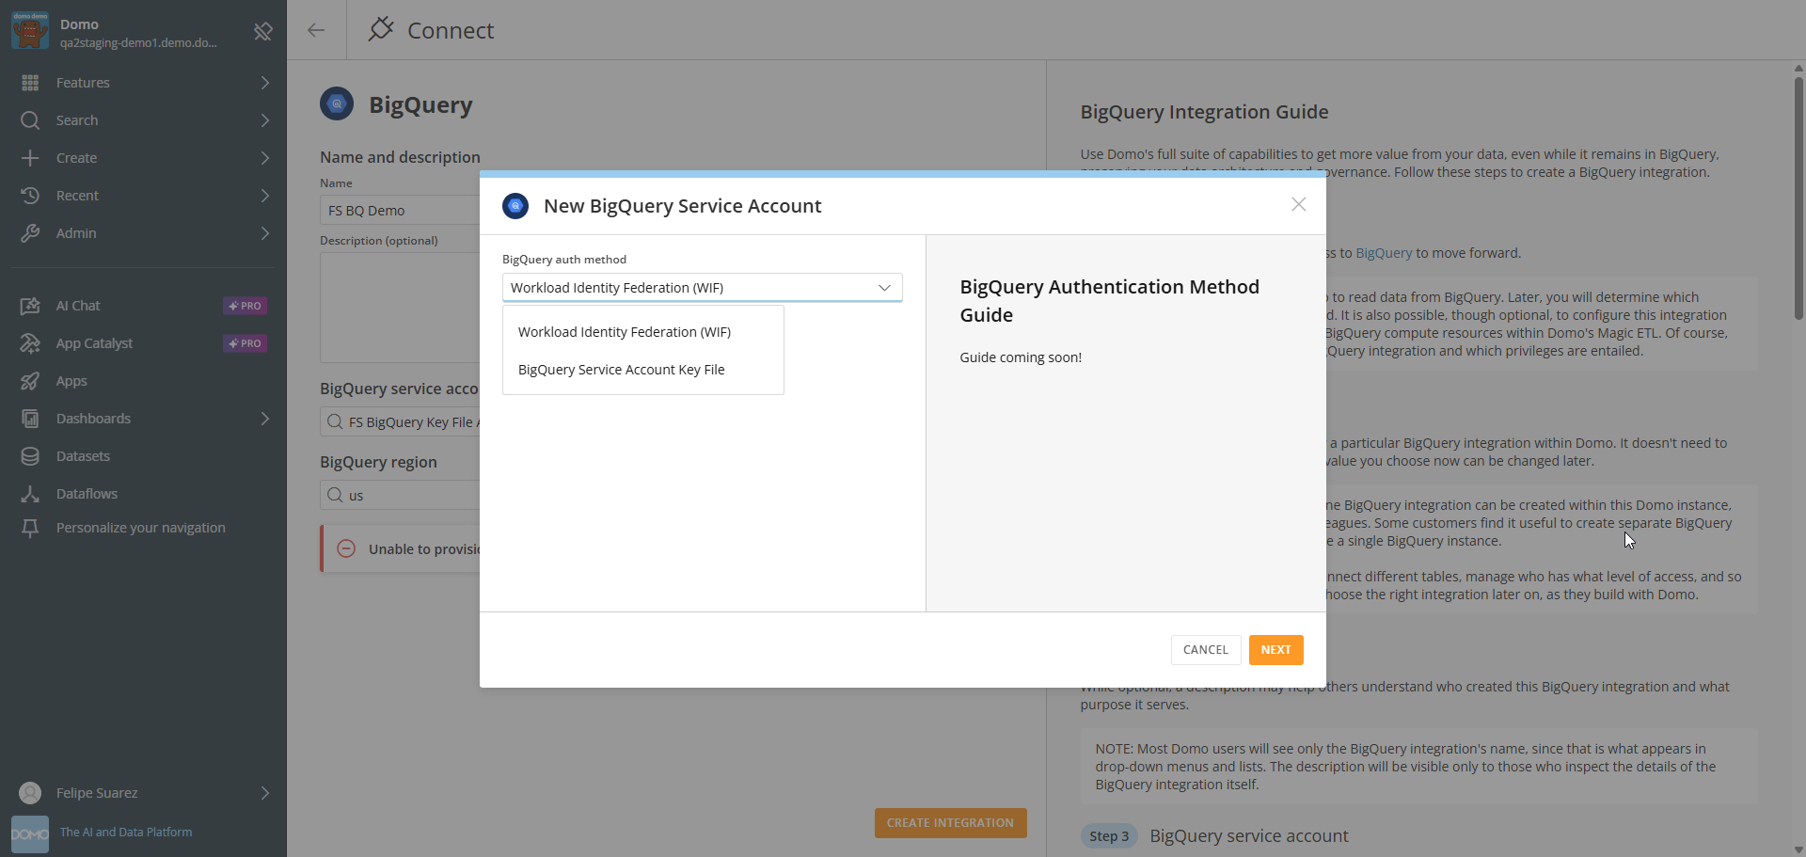
Task: Click the error icon beside Unable to provision
Action: [346, 548]
